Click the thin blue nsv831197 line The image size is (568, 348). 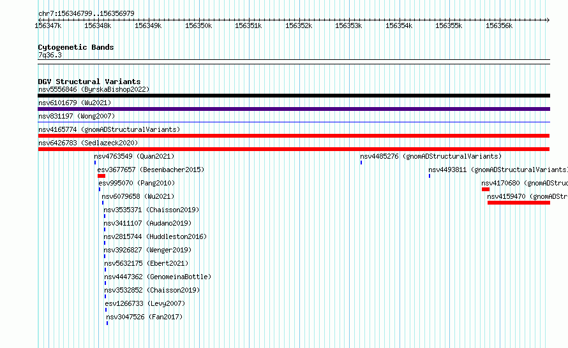tap(294, 122)
